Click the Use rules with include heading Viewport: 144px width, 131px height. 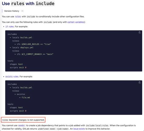tap(28, 4)
